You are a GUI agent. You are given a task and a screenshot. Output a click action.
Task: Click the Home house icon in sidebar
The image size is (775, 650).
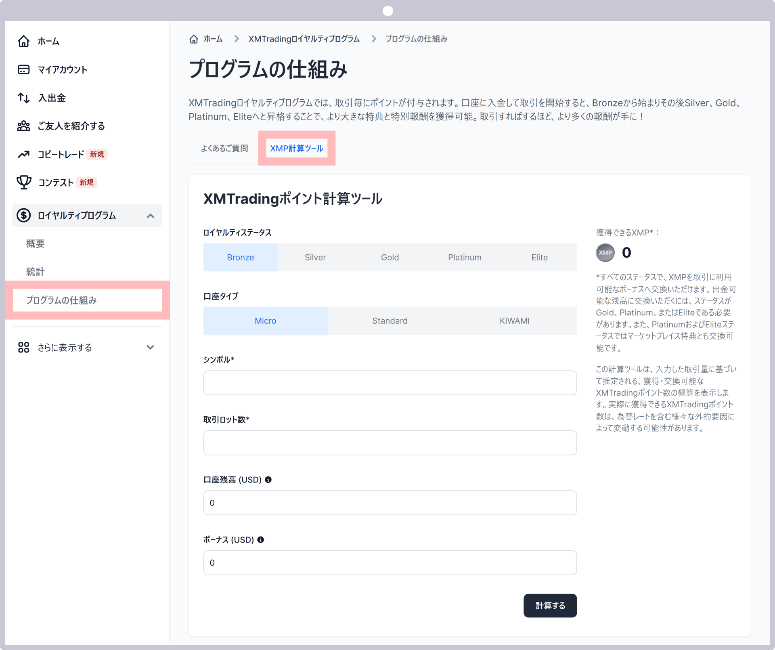pos(24,41)
